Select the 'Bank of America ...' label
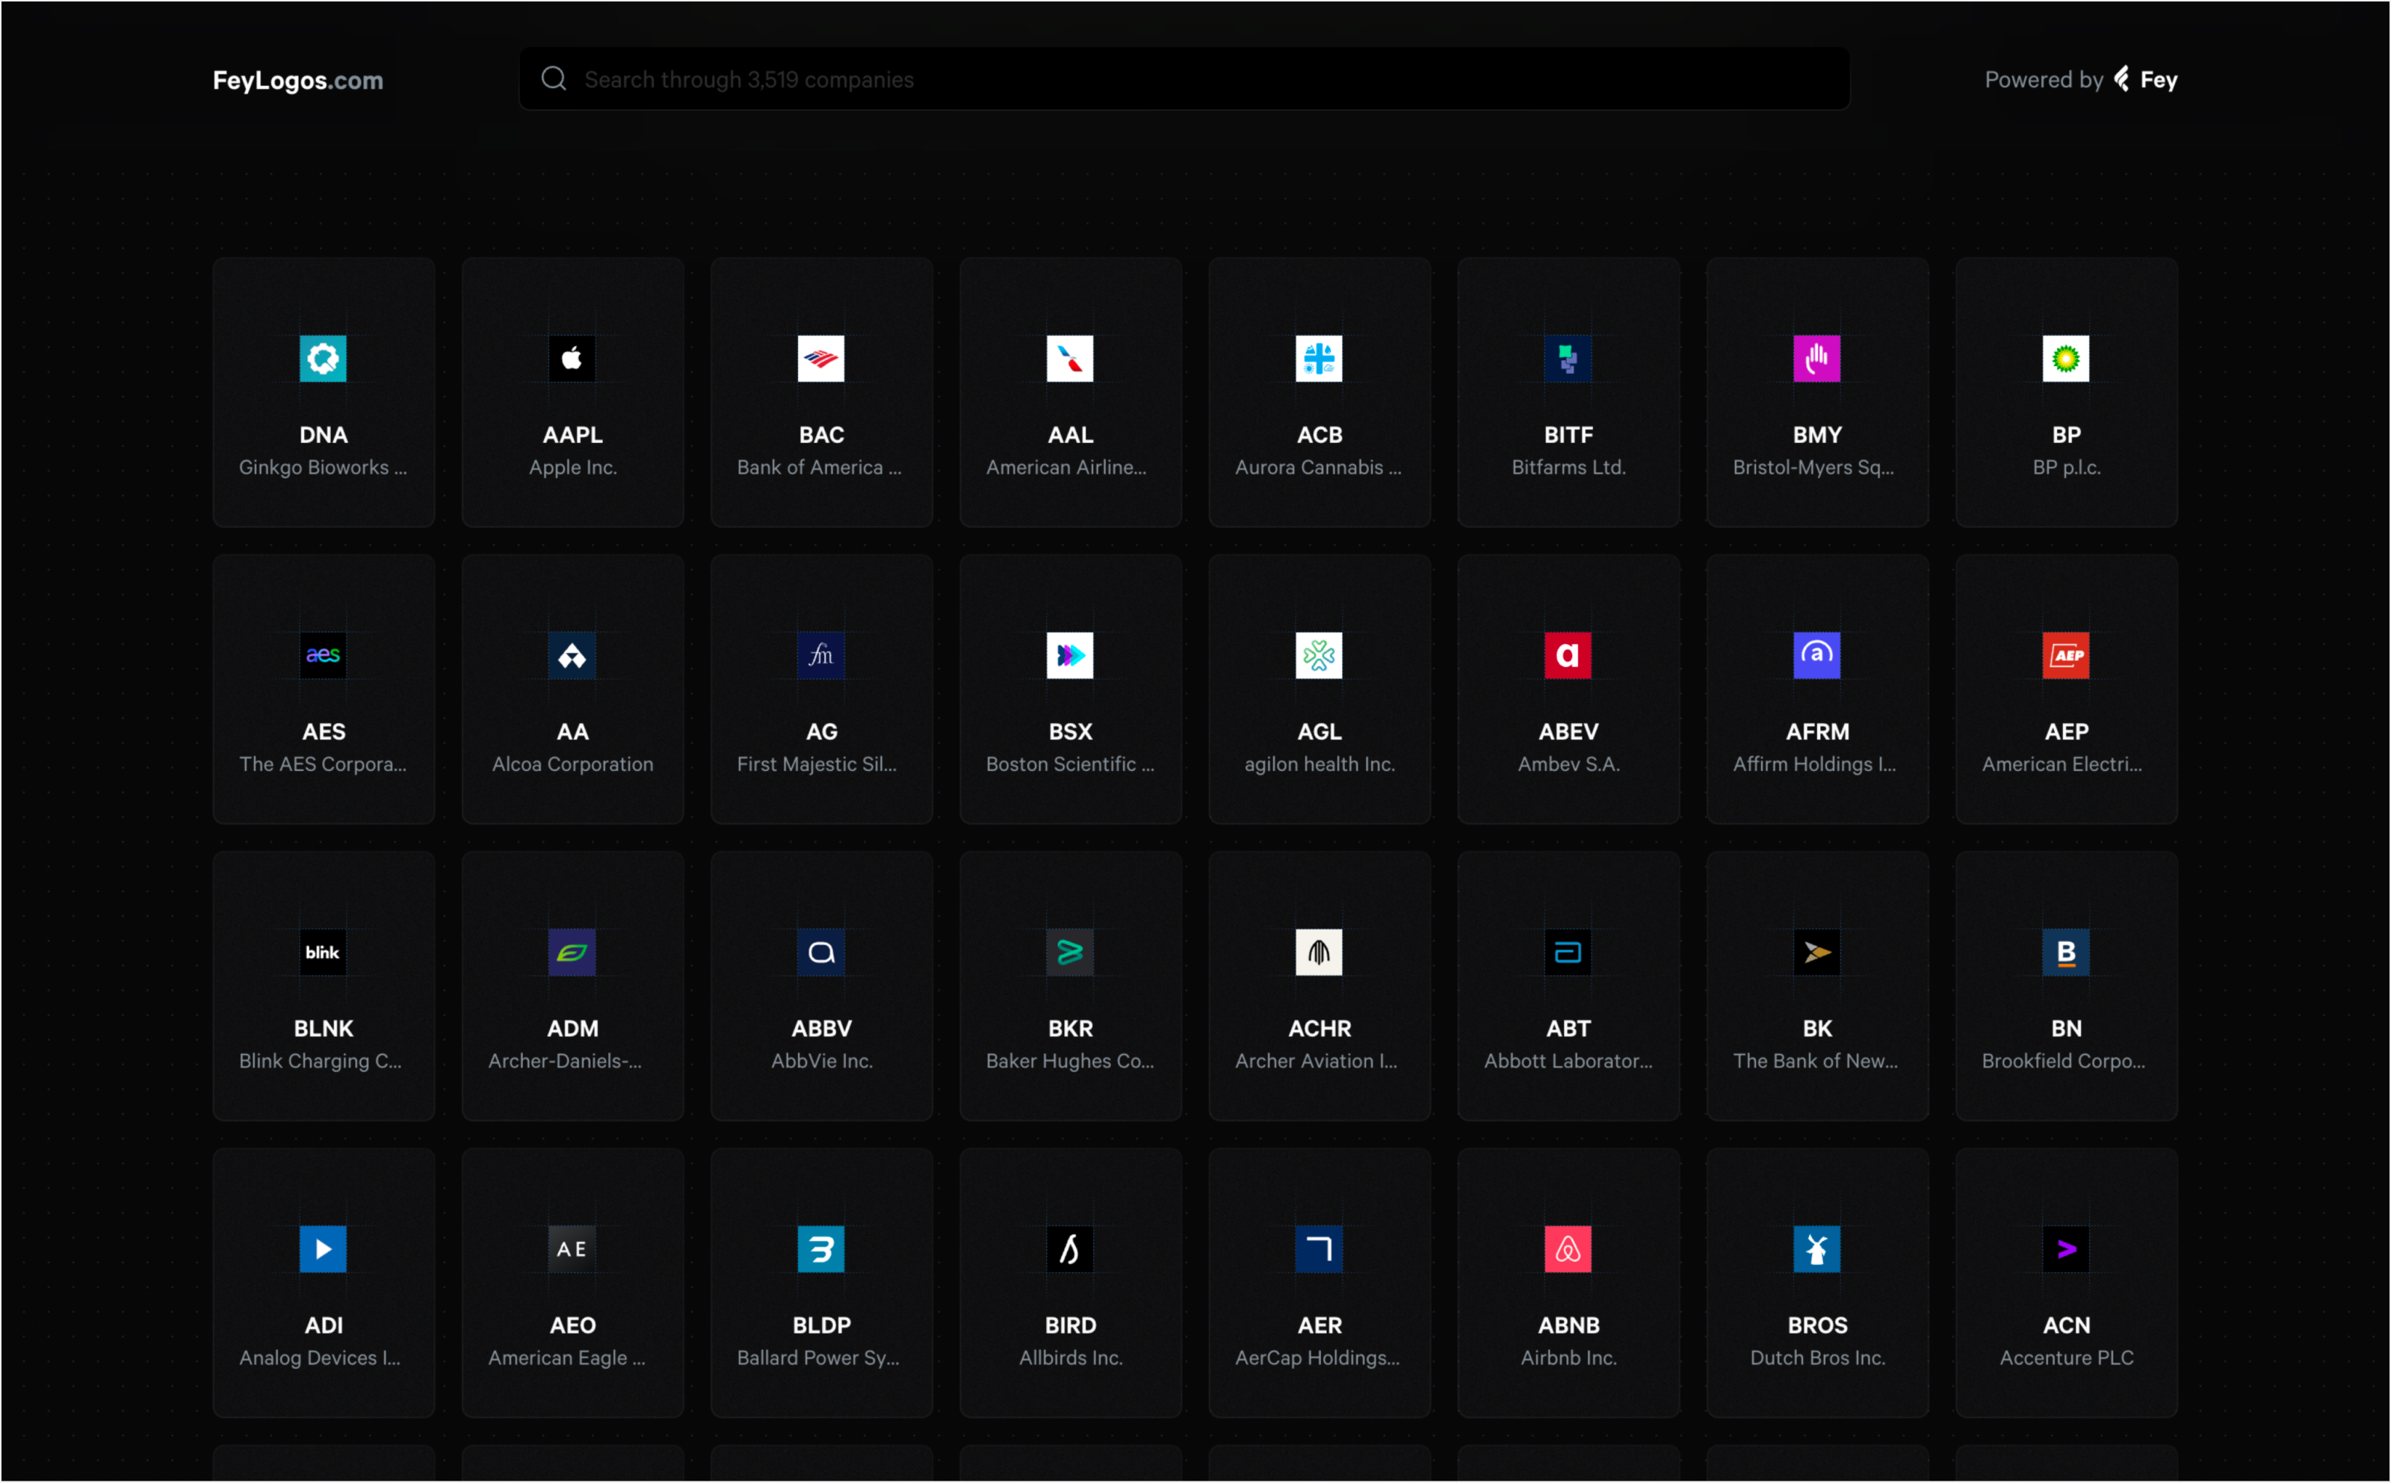 (820, 468)
